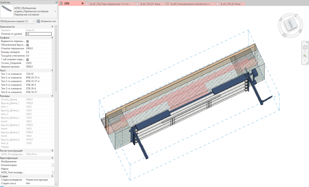This screenshot has width=309, height=187.
Task: Click the ViewCube Сверху face
Action: [291, 24]
